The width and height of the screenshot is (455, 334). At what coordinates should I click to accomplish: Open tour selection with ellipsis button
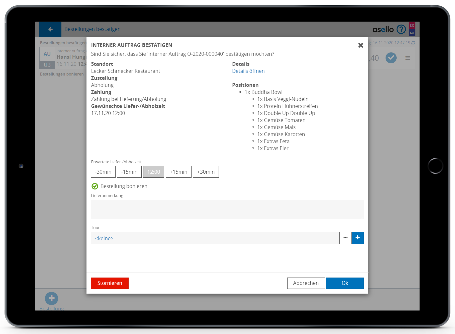[x=345, y=238]
